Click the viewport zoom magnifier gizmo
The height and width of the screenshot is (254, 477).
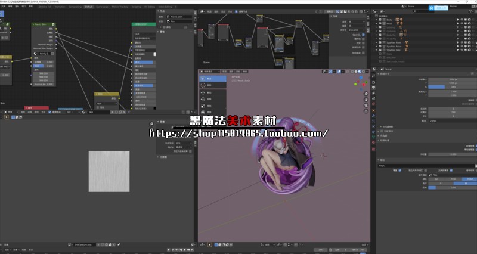(366, 94)
